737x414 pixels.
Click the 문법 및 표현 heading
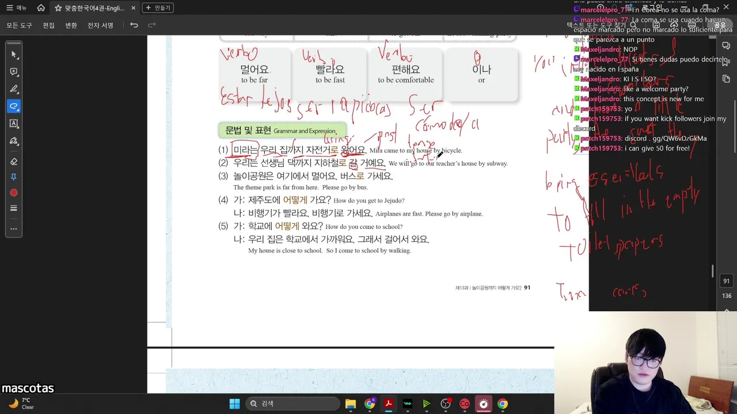(x=282, y=131)
